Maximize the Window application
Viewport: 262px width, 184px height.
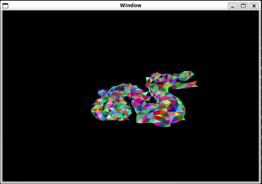coord(243,6)
